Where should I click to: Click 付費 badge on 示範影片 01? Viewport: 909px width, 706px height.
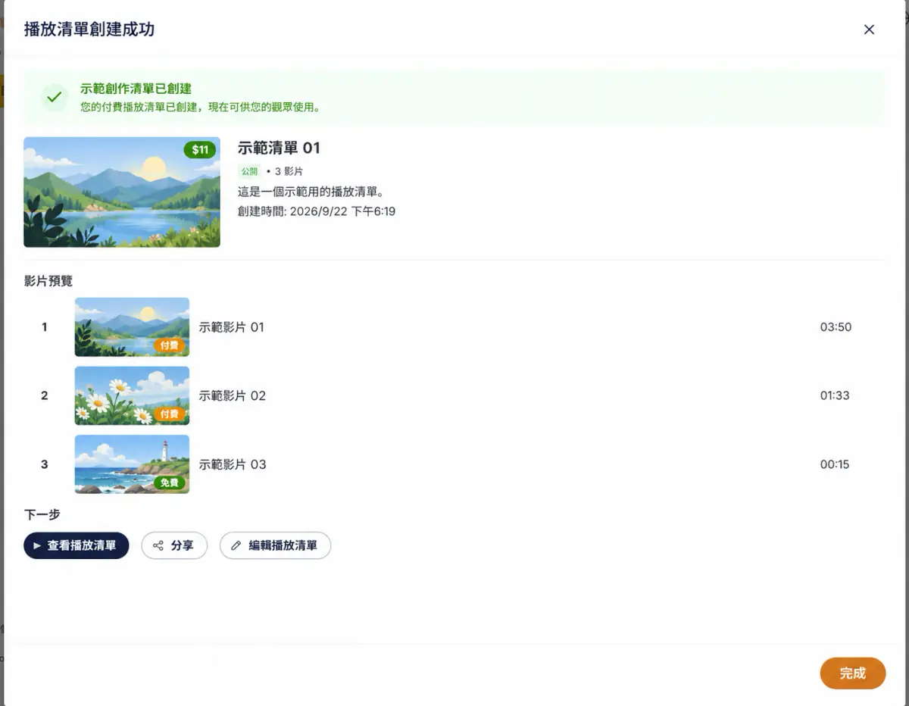pyautogui.click(x=170, y=345)
